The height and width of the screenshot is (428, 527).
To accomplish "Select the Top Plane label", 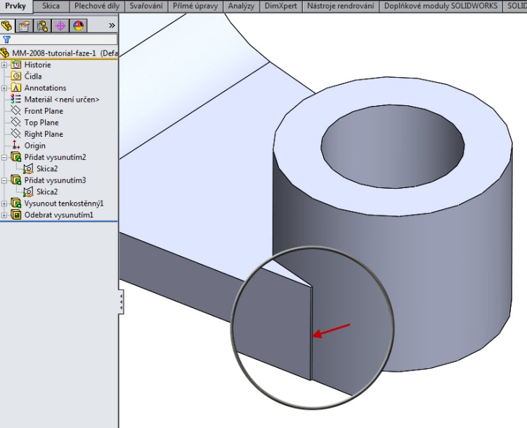I will 41,123.
